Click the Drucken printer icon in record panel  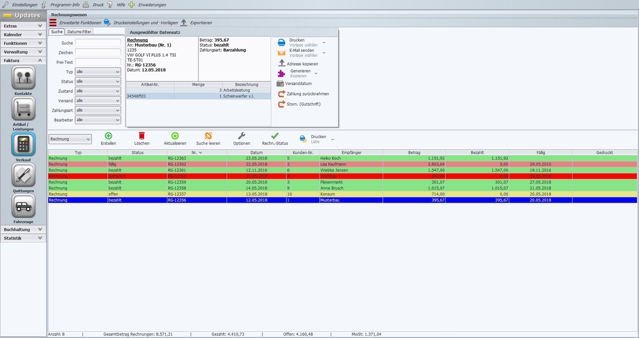pos(282,42)
